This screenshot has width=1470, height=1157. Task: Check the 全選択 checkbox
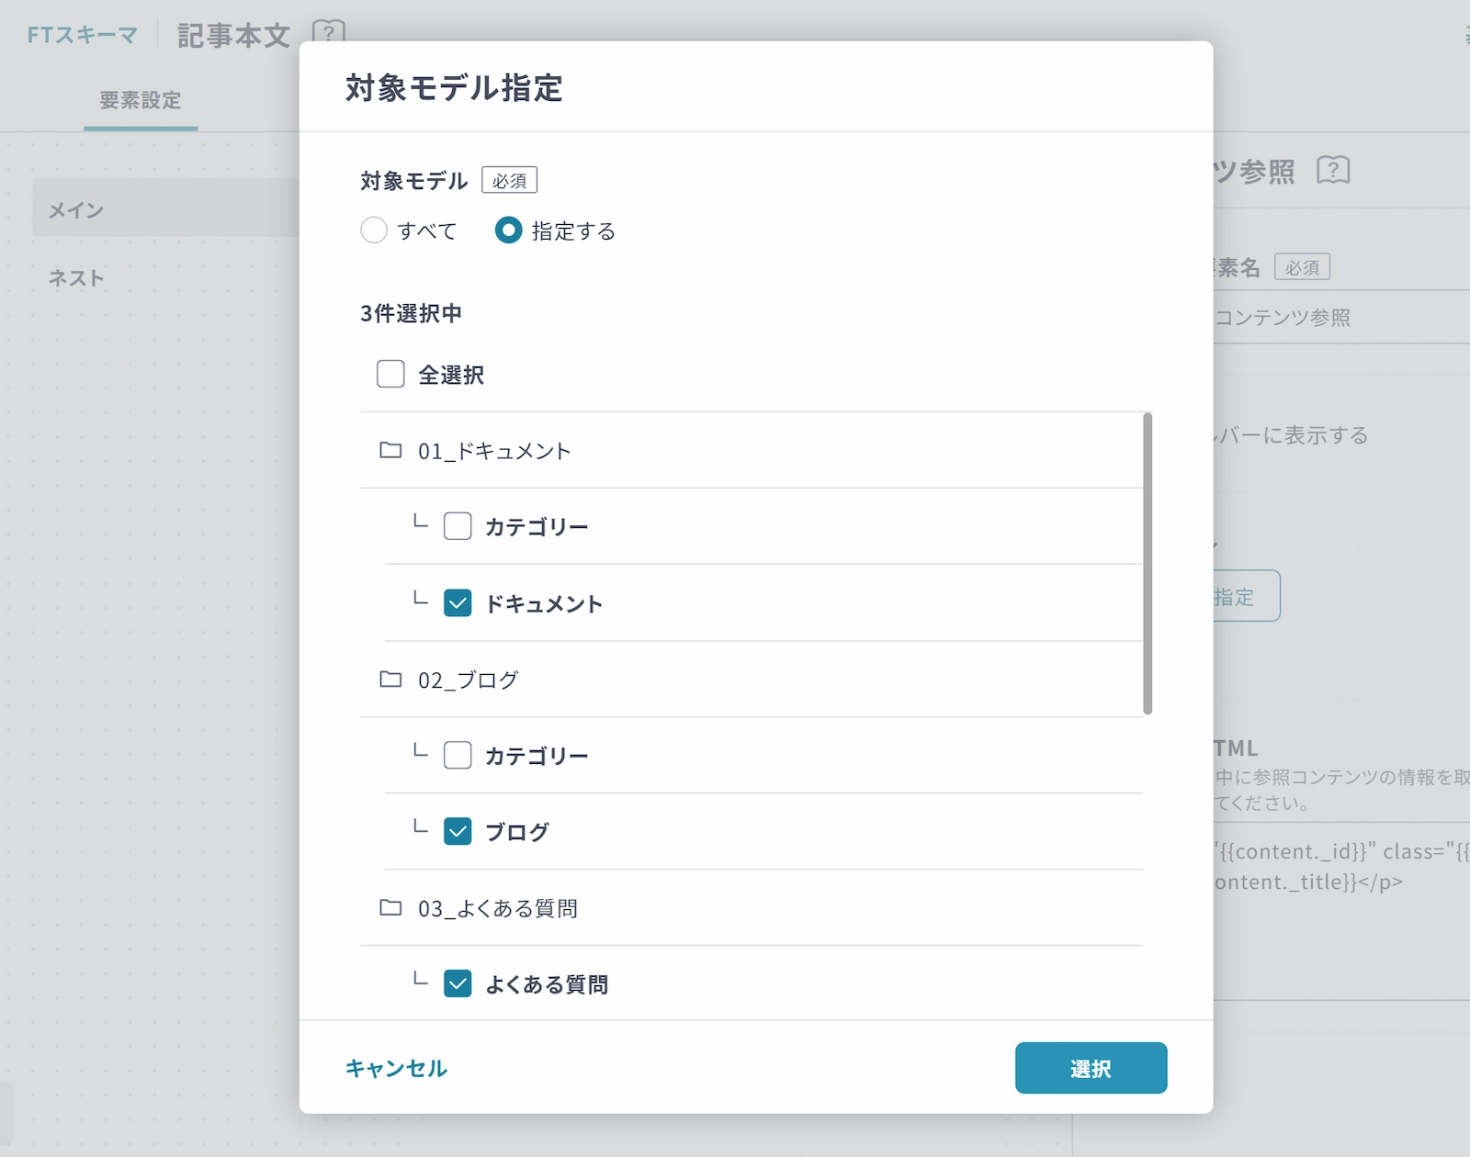coord(390,375)
